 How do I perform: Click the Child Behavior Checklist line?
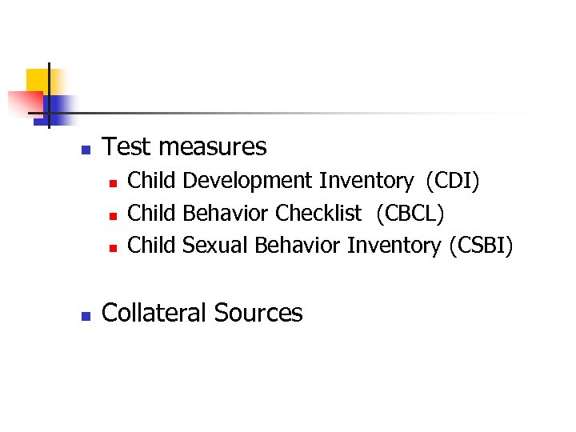coord(286,213)
